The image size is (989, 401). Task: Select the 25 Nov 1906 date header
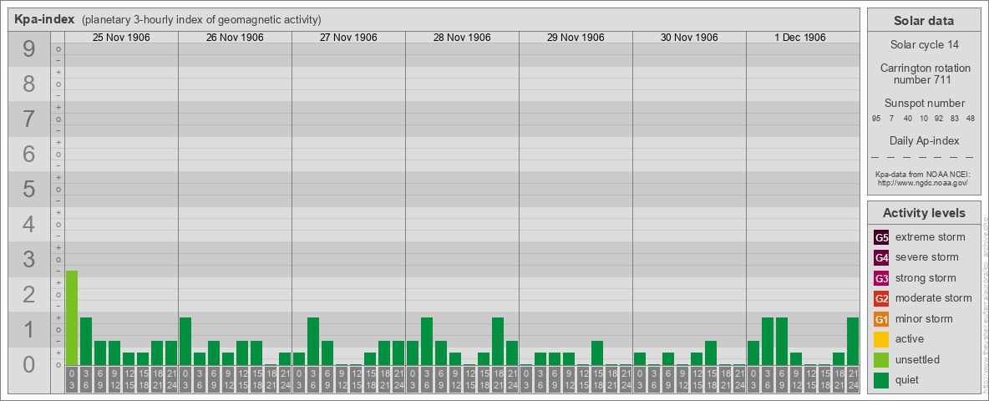[x=121, y=38]
